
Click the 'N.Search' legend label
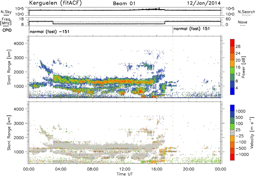(246, 12)
